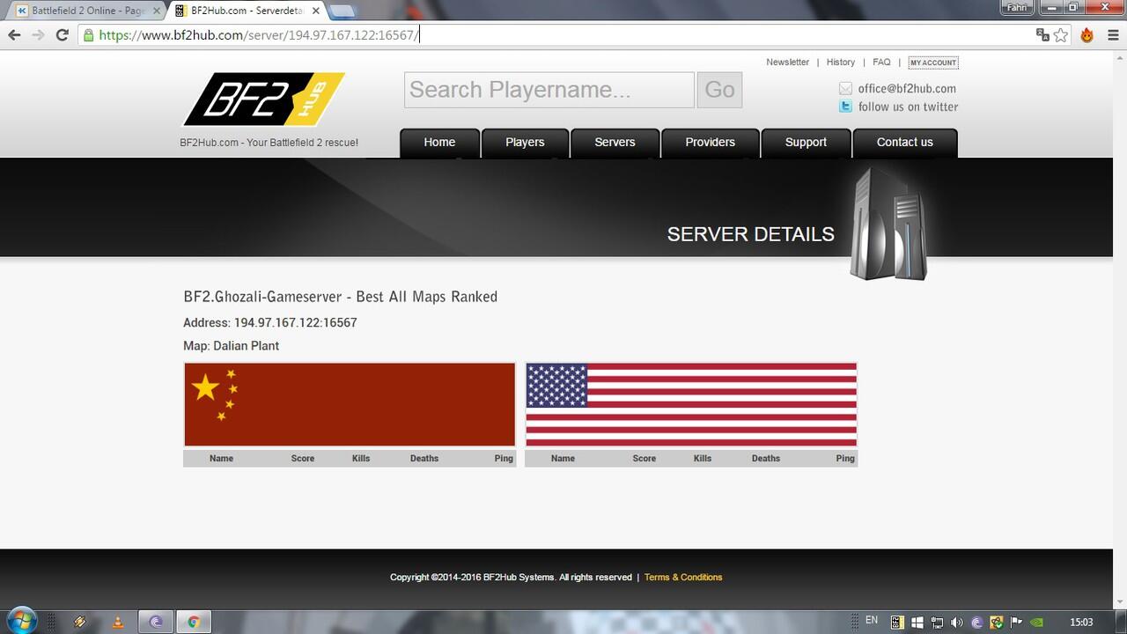The height and width of the screenshot is (634, 1127).
Task: Open the Support menu item
Action: [806, 143]
